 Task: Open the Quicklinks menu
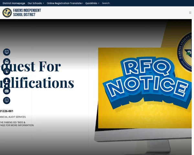pyautogui.click(x=91, y=3)
